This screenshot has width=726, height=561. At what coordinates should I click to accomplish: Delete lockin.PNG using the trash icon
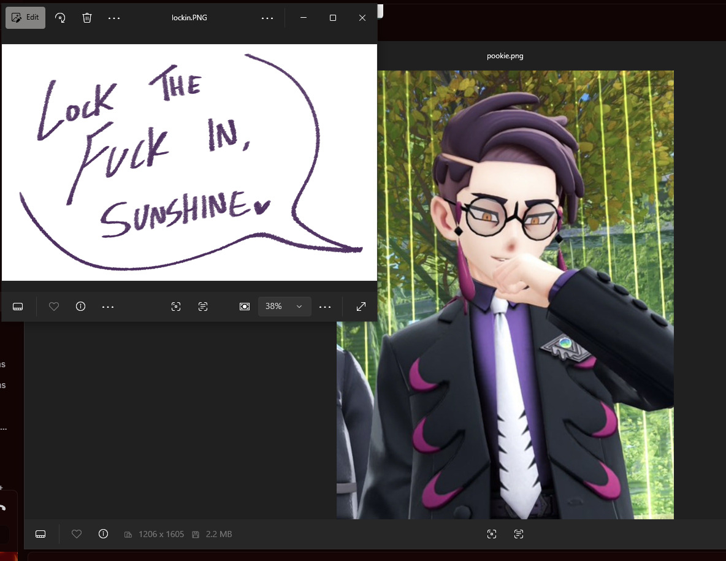[x=87, y=18]
